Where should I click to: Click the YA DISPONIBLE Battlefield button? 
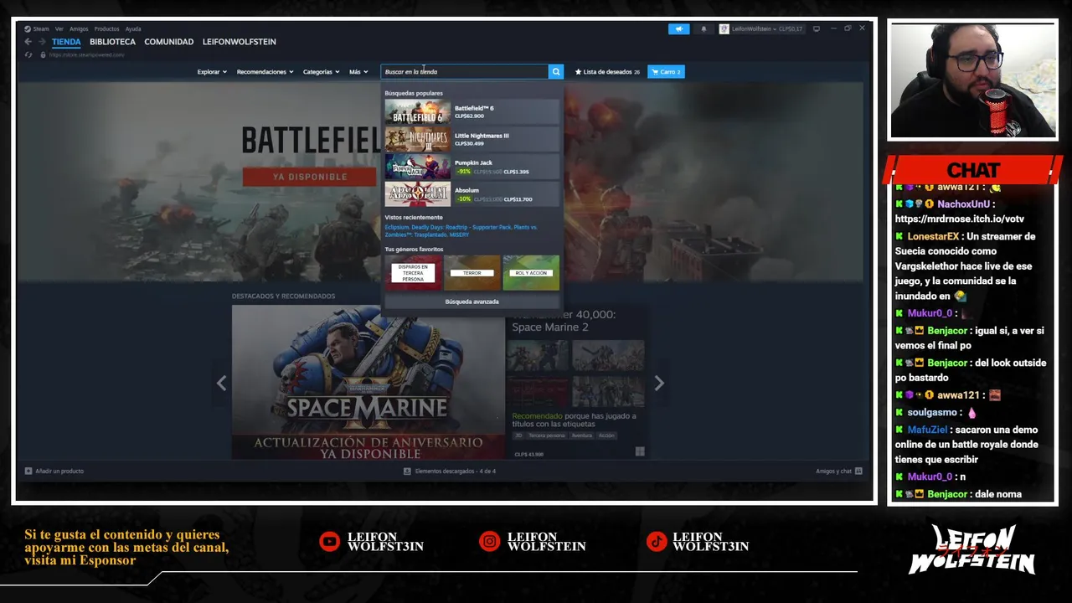point(309,177)
